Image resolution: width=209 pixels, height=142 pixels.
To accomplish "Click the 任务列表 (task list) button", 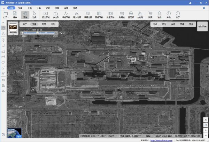I will pyautogui.click(x=202, y=26).
